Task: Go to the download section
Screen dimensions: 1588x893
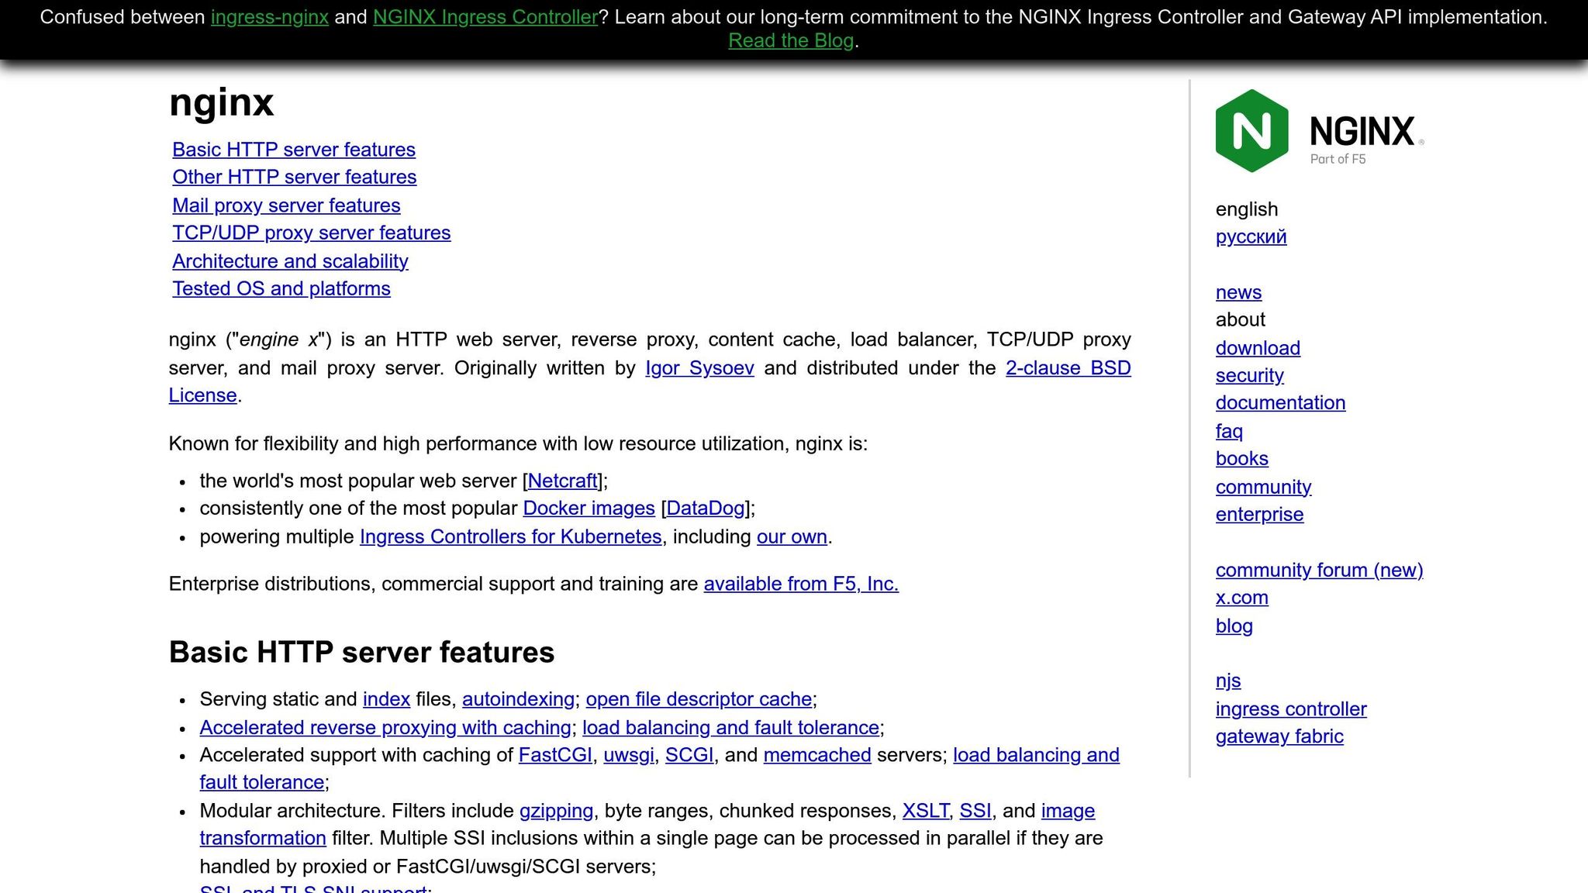Action: (x=1257, y=348)
